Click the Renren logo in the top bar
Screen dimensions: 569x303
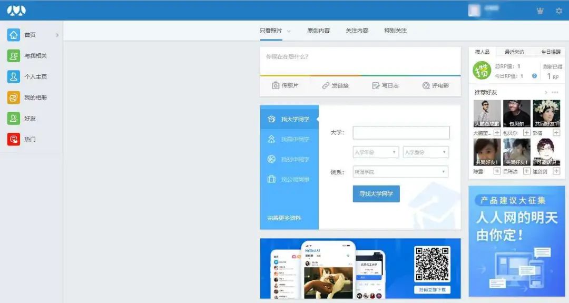(16, 10)
